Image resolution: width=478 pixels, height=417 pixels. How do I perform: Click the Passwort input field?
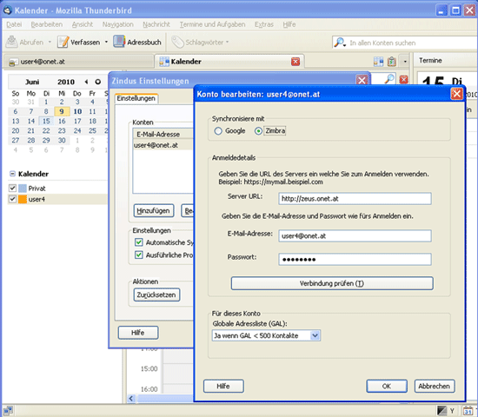point(355,260)
